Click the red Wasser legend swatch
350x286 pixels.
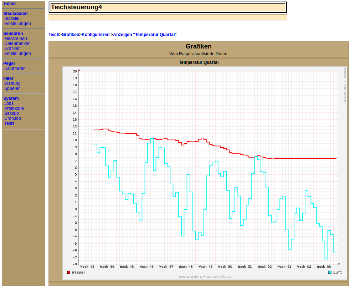(69, 272)
